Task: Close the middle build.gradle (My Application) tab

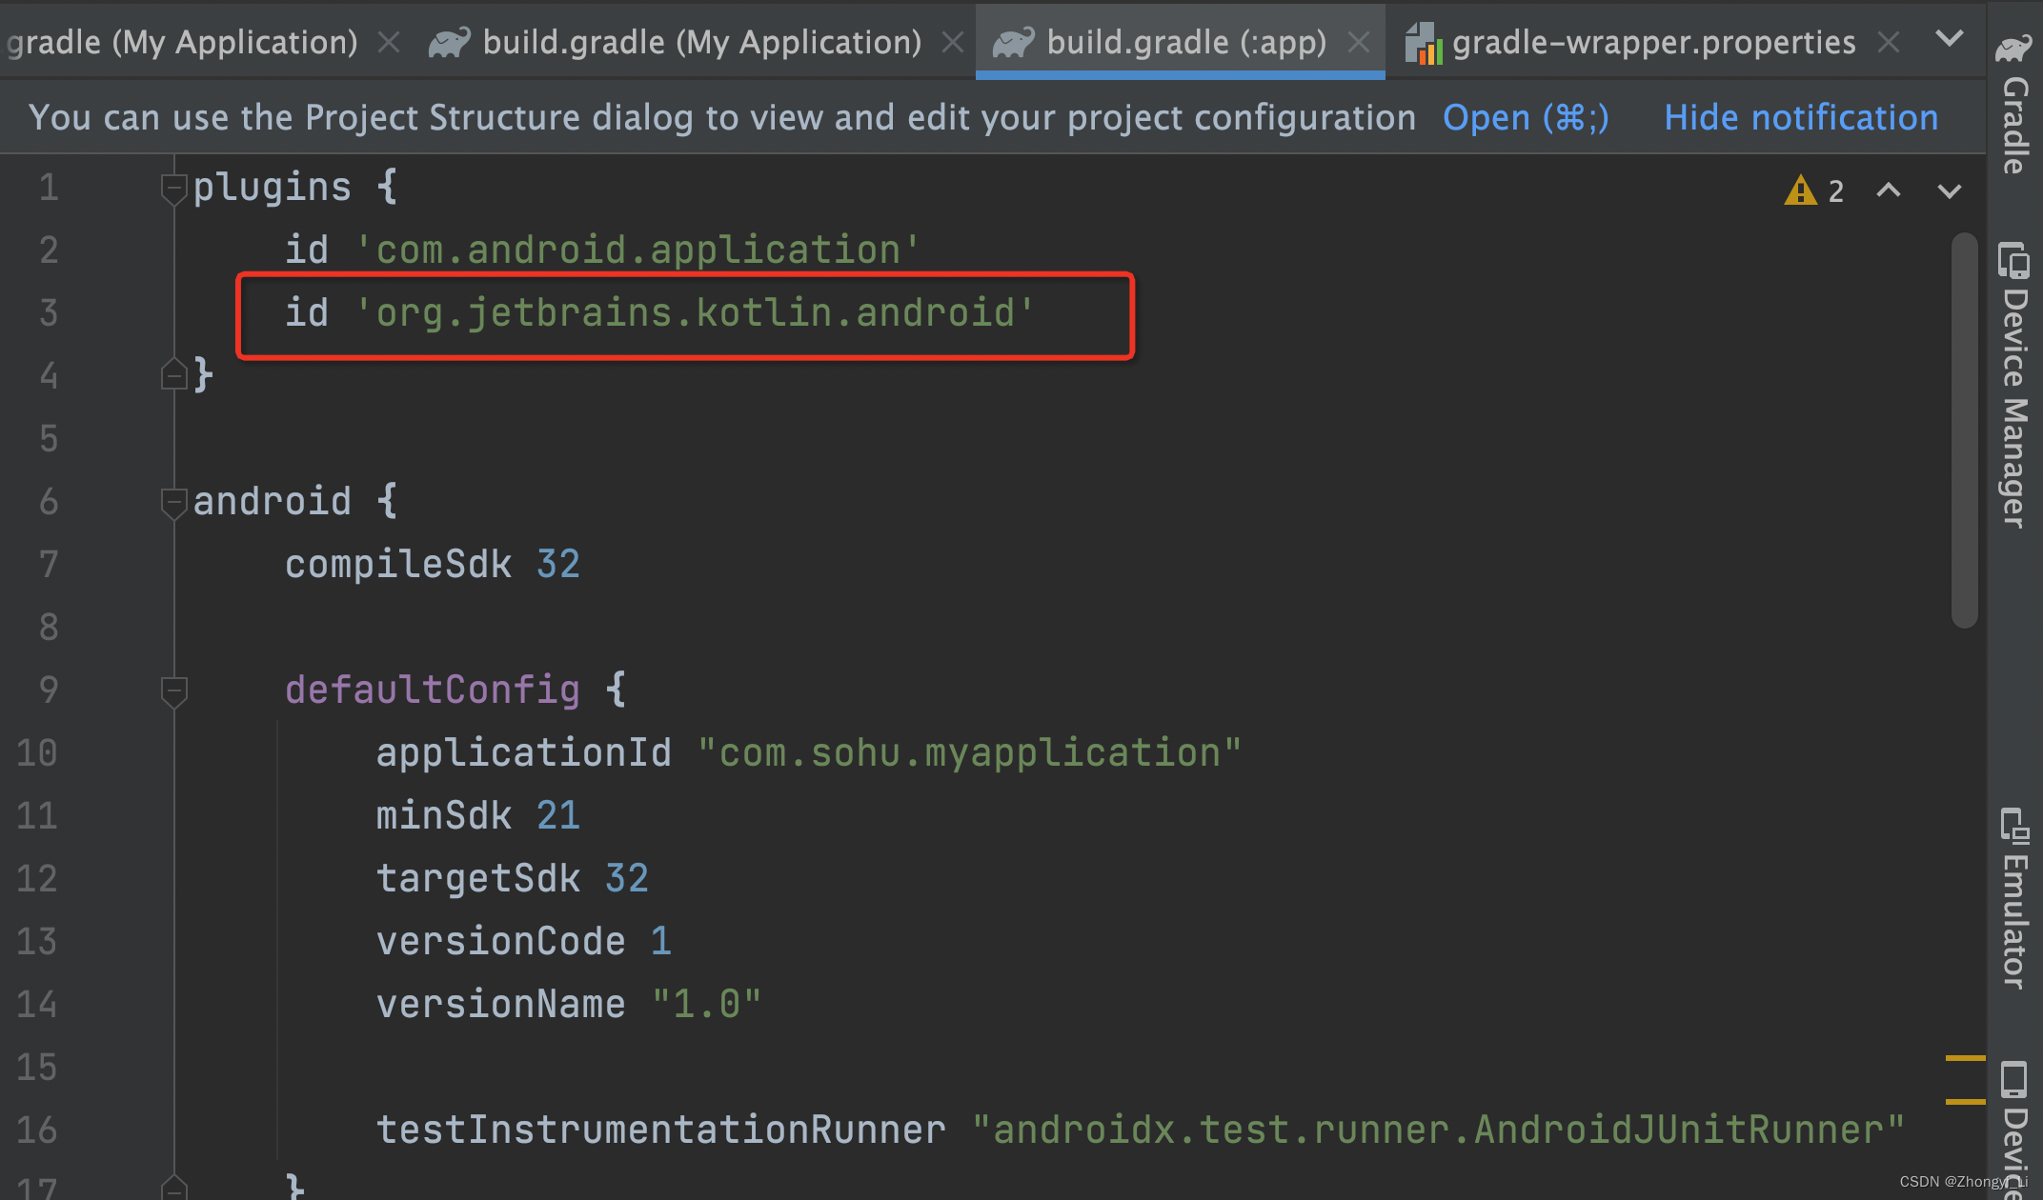Action: click(x=952, y=42)
